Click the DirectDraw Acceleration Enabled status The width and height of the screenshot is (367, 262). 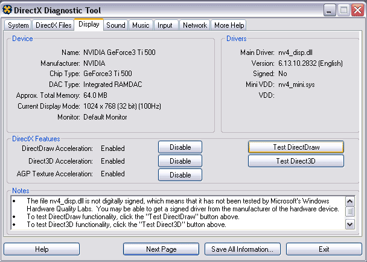pyautogui.click(x=113, y=149)
